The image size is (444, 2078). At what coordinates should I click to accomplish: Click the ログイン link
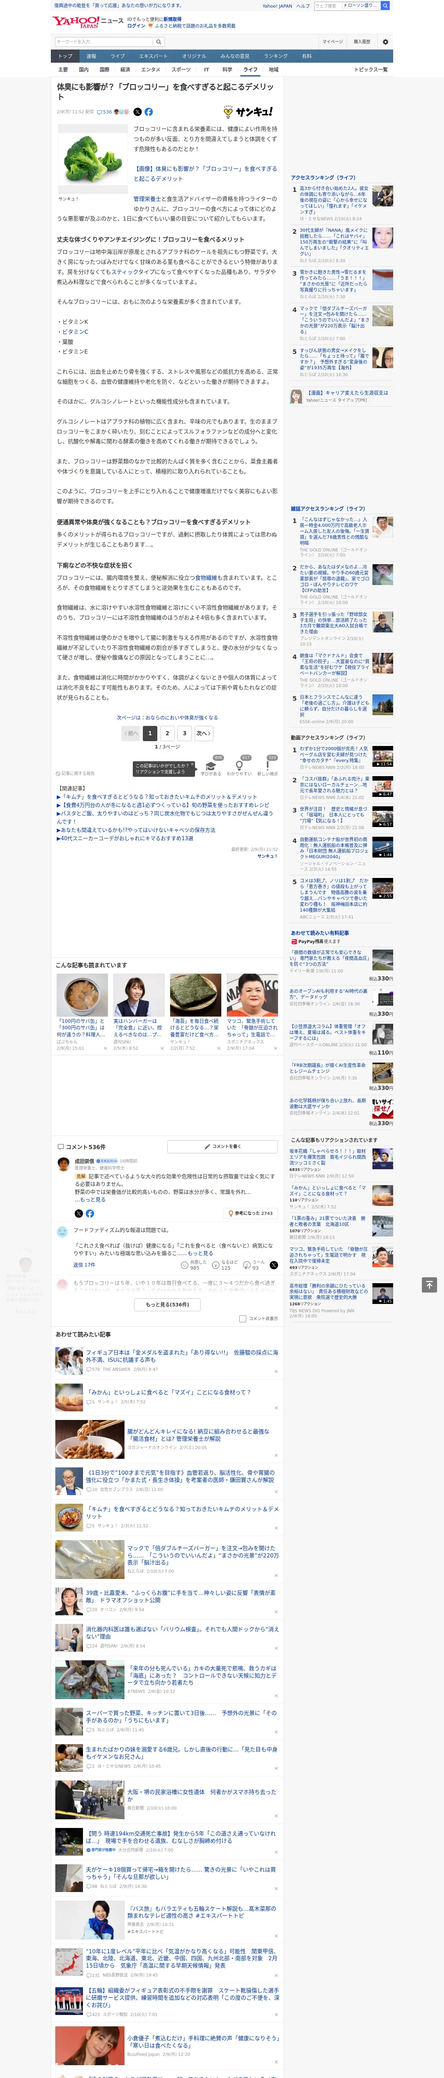click(136, 26)
